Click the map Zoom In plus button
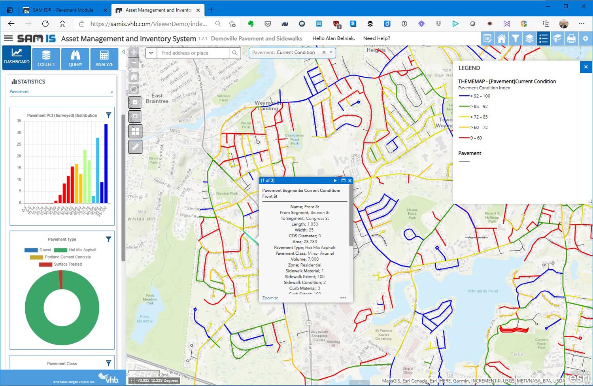 pyautogui.click(x=134, y=52)
